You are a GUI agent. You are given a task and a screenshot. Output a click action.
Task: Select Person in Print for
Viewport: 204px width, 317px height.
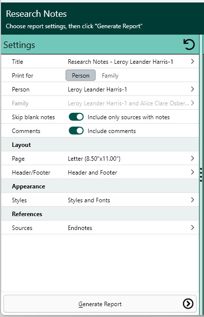point(81,76)
